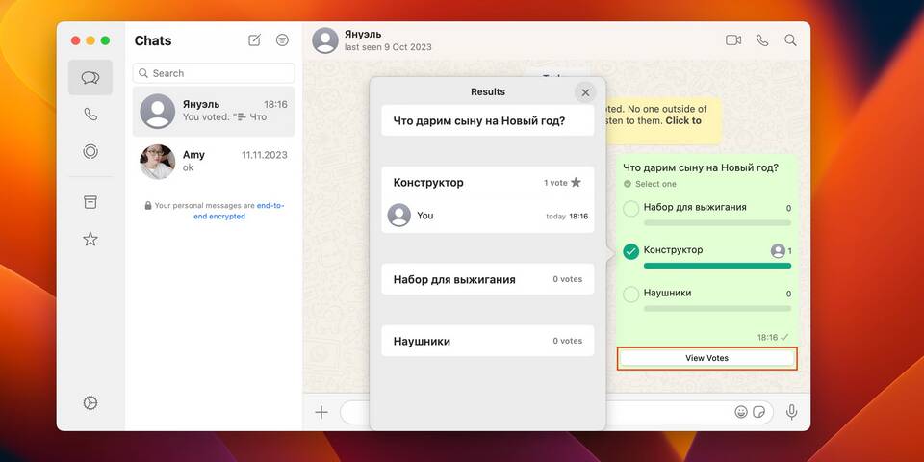Search within the conversation

(x=790, y=40)
